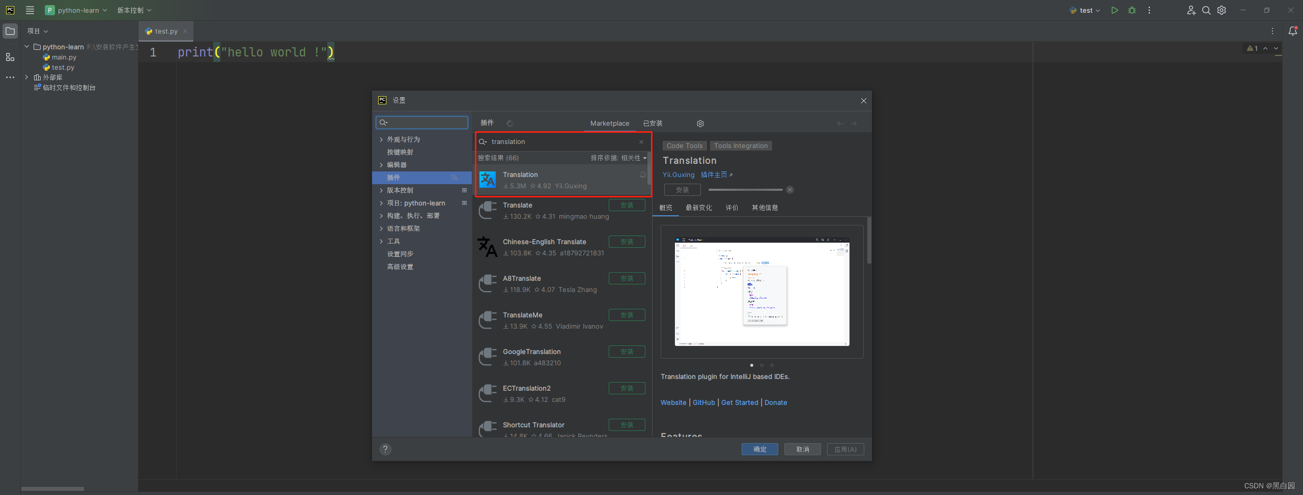
Task: Select 按键映射 settings item
Action: [400, 152]
